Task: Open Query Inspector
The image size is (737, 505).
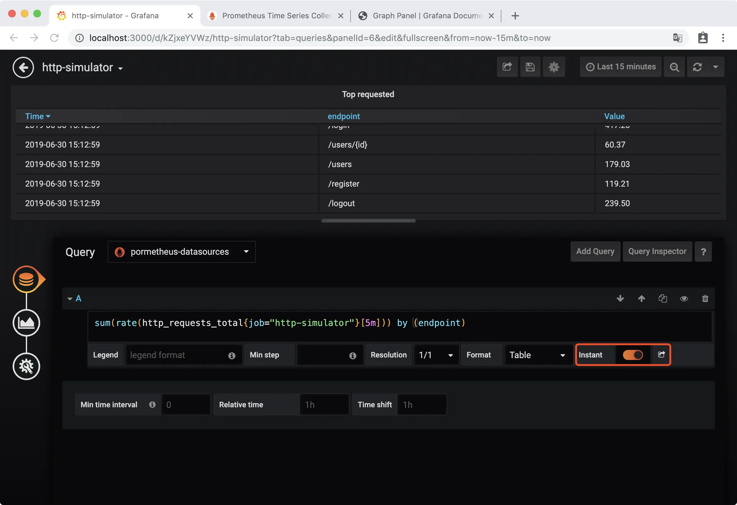Action: click(657, 251)
